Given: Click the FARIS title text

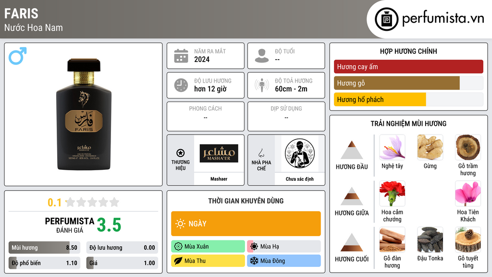Looking at the screenshot, I should (x=21, y=13).
